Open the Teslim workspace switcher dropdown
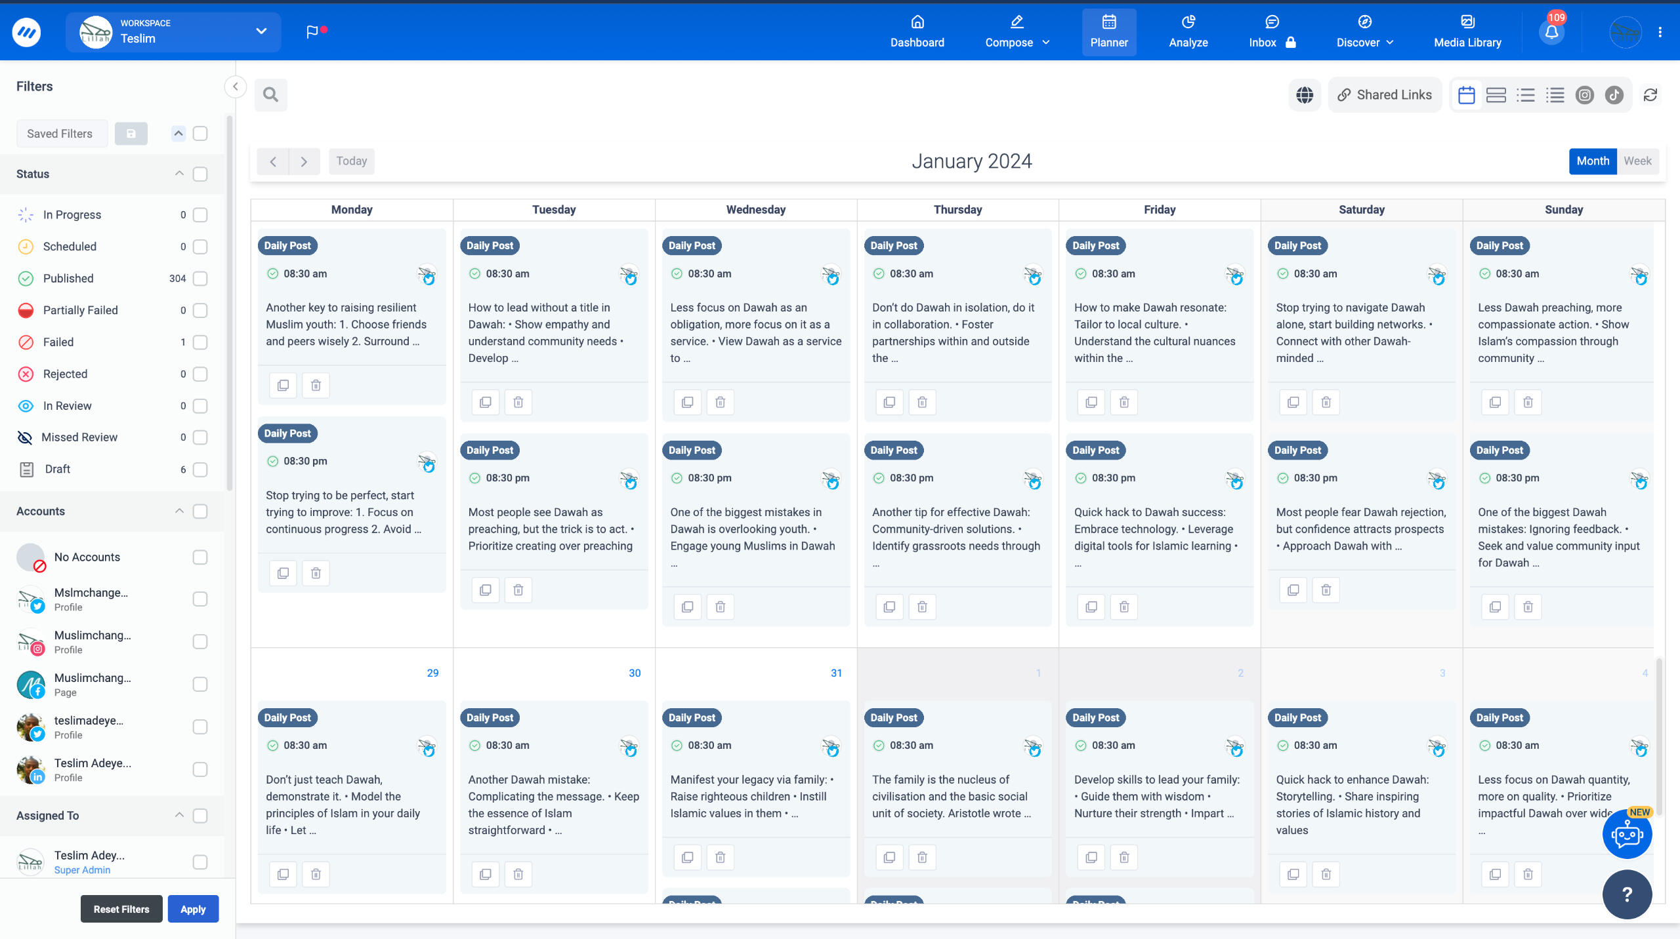The image size is (1680, 939). (x=261, y=31)
